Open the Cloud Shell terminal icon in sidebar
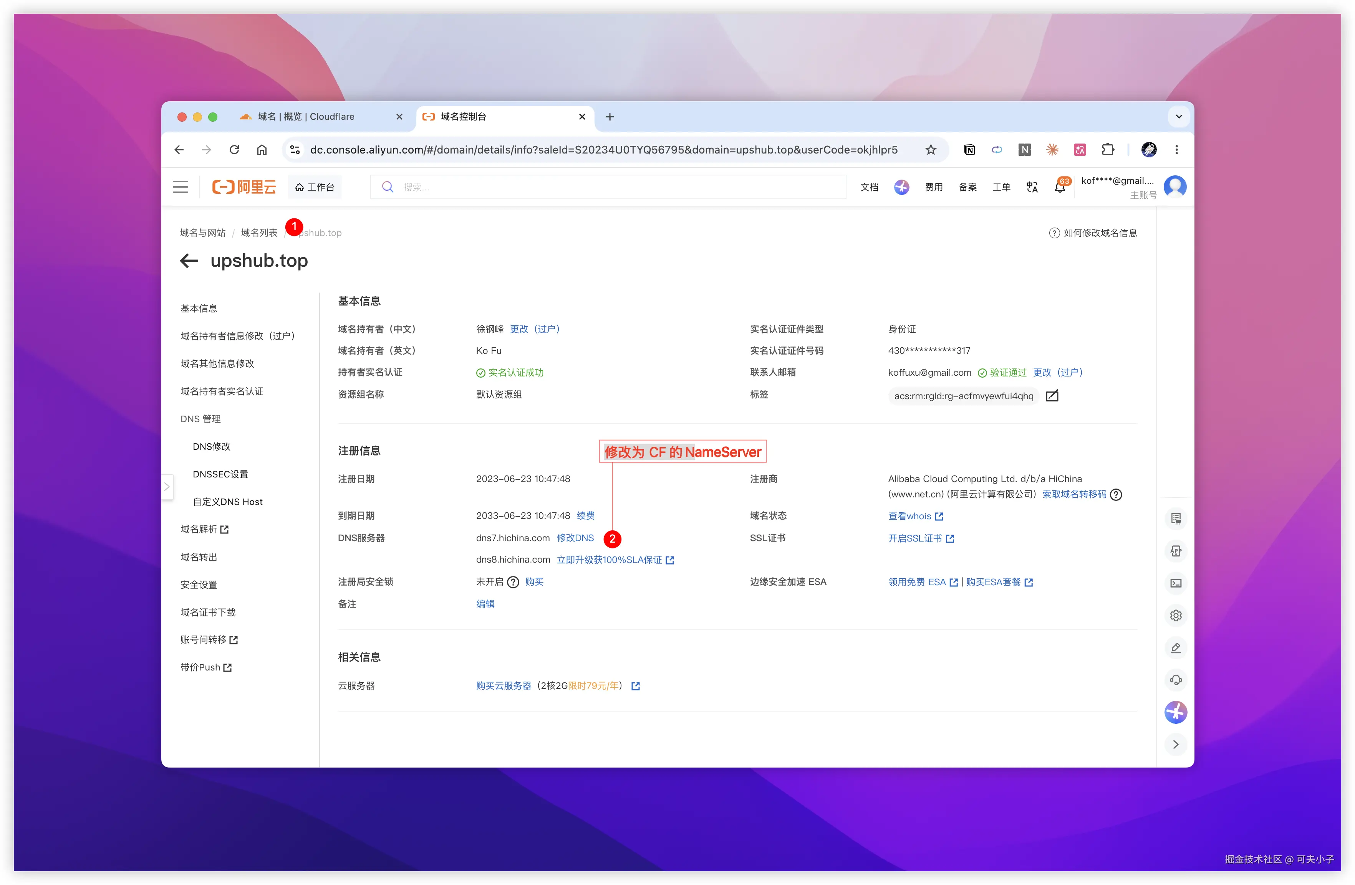Viewport: 1355px width, 885px height. (1176, 583)
